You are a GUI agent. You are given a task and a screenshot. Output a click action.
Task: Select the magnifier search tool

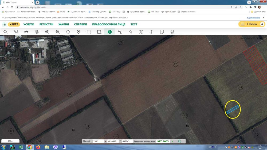(5, 32)
